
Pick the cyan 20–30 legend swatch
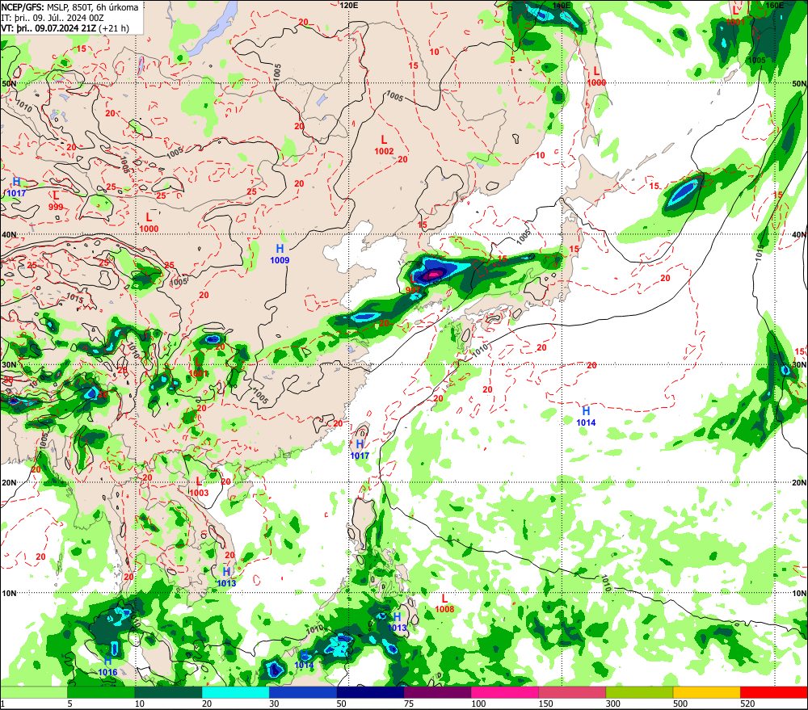point(235,692)
